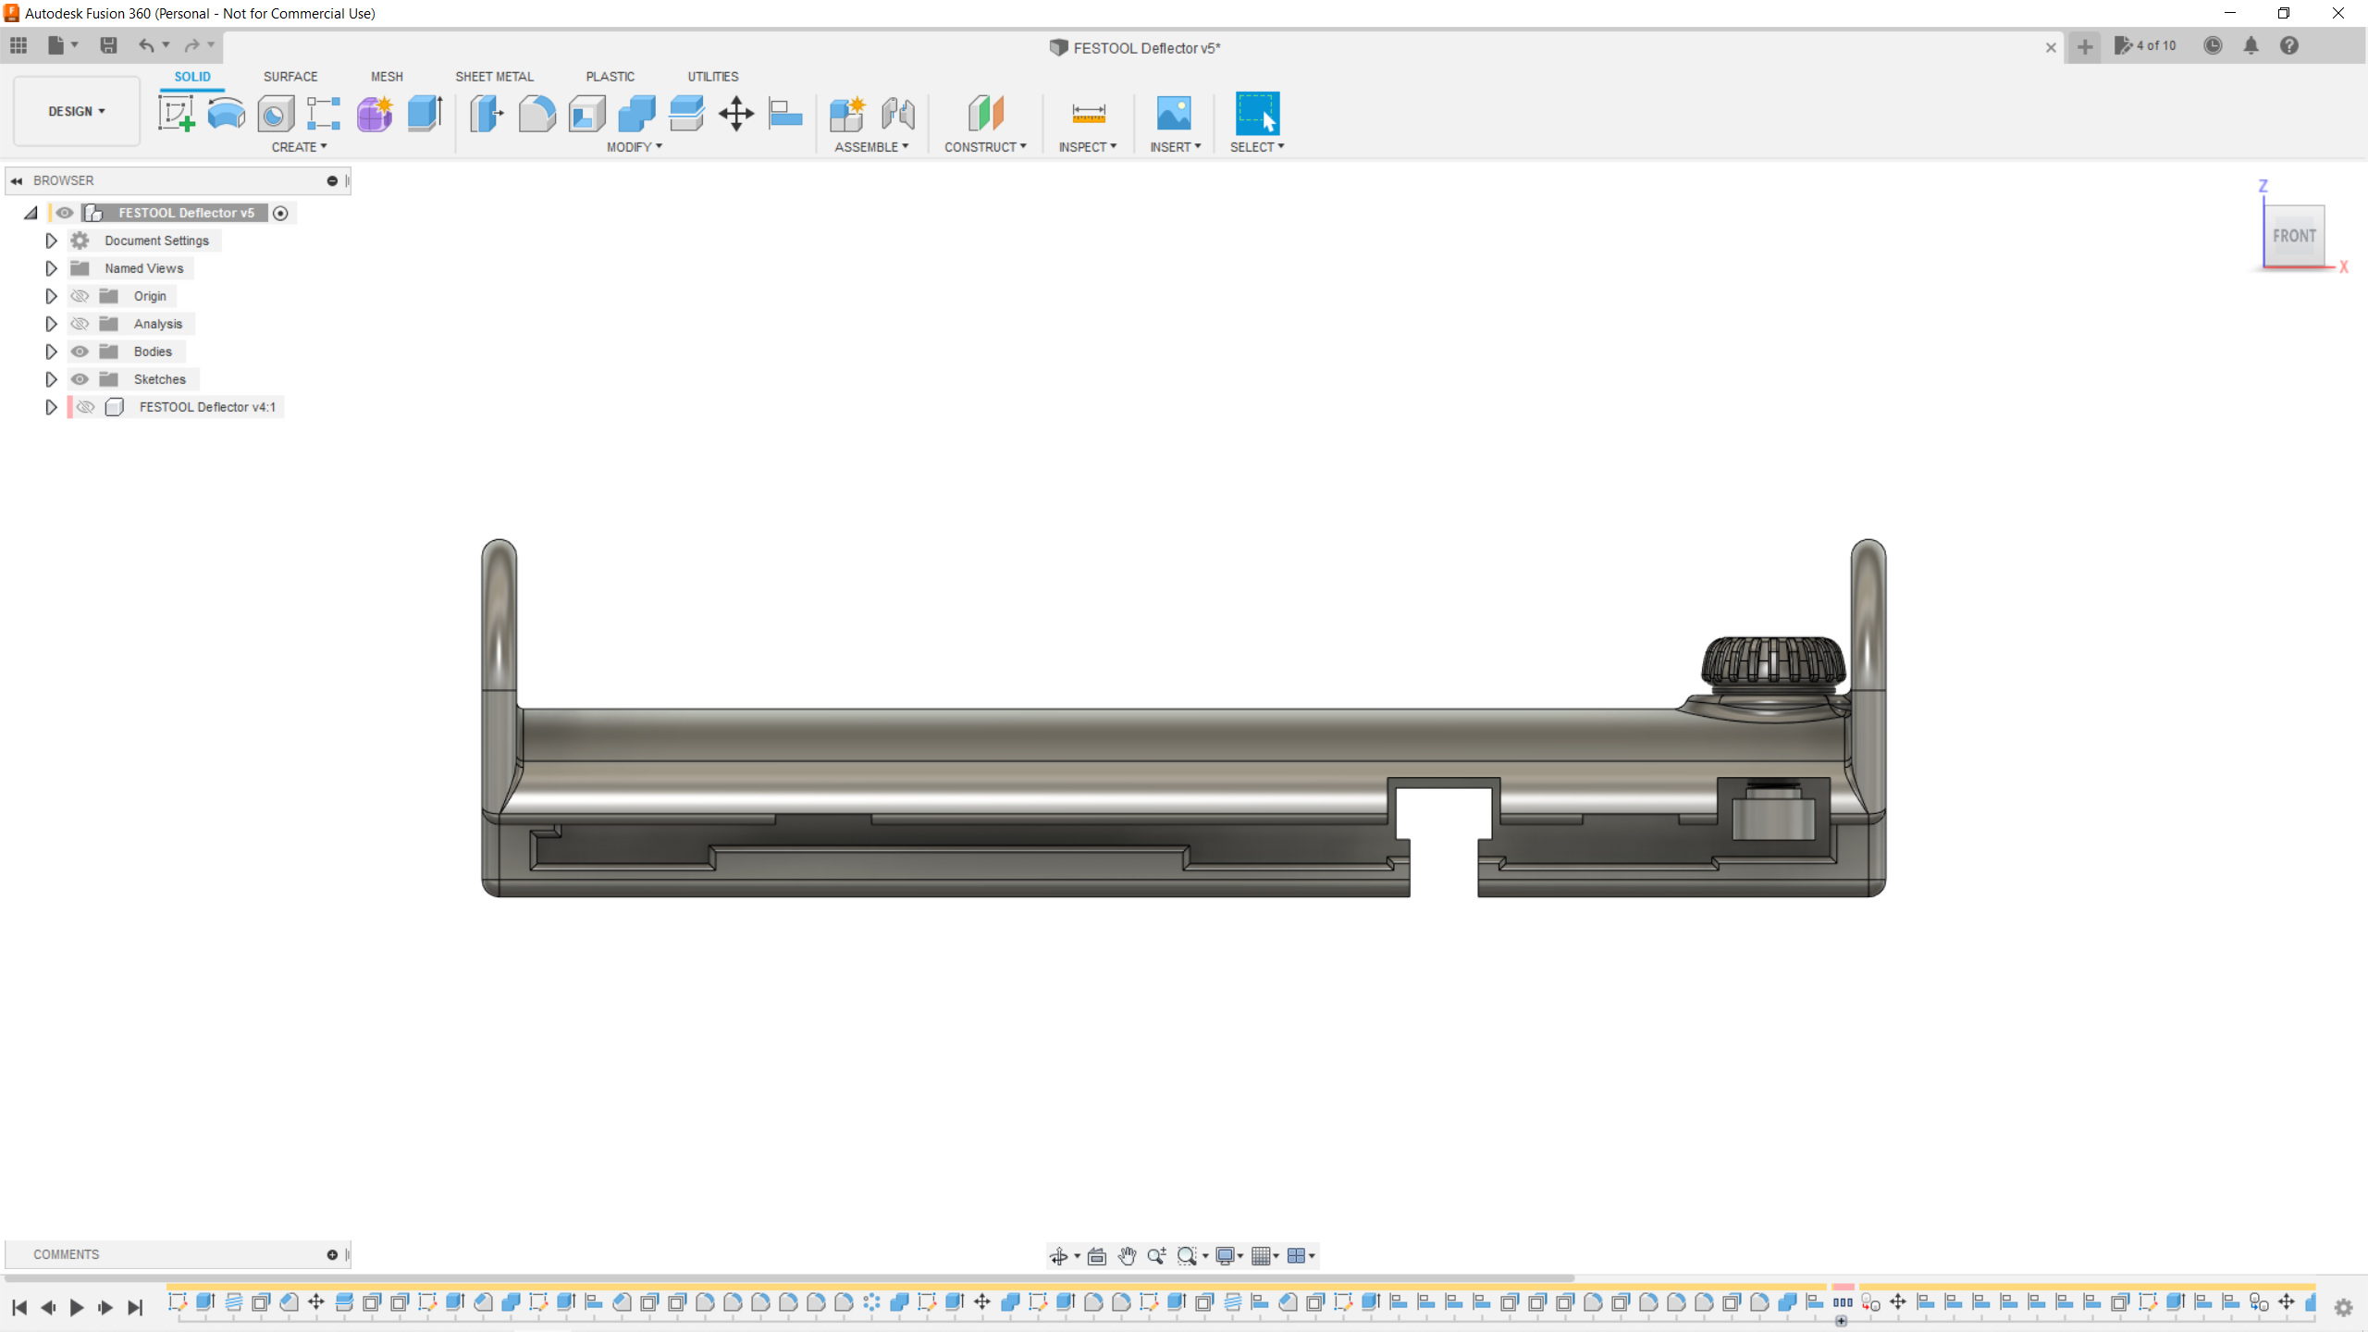Toggle visibility of FESTOOL Deflector v4:1
Image resolution: width=2368 pixels, height=1332 pixels.
click(86, 407)
